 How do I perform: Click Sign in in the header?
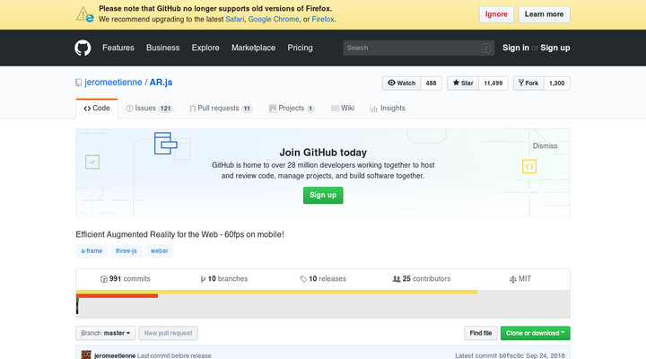(515, 48)
